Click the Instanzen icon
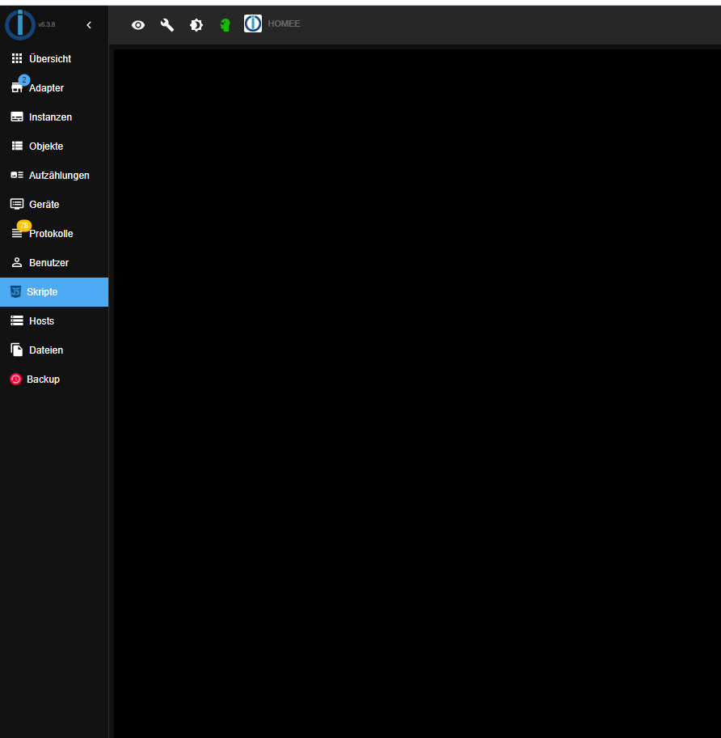Screen dimensions: 721x738 tap(17, 117)
